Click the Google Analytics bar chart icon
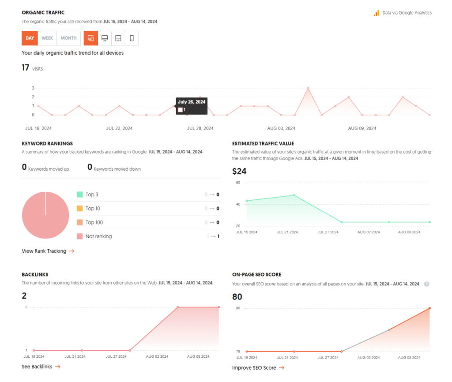452x382 pixels. tap(376, 13)
